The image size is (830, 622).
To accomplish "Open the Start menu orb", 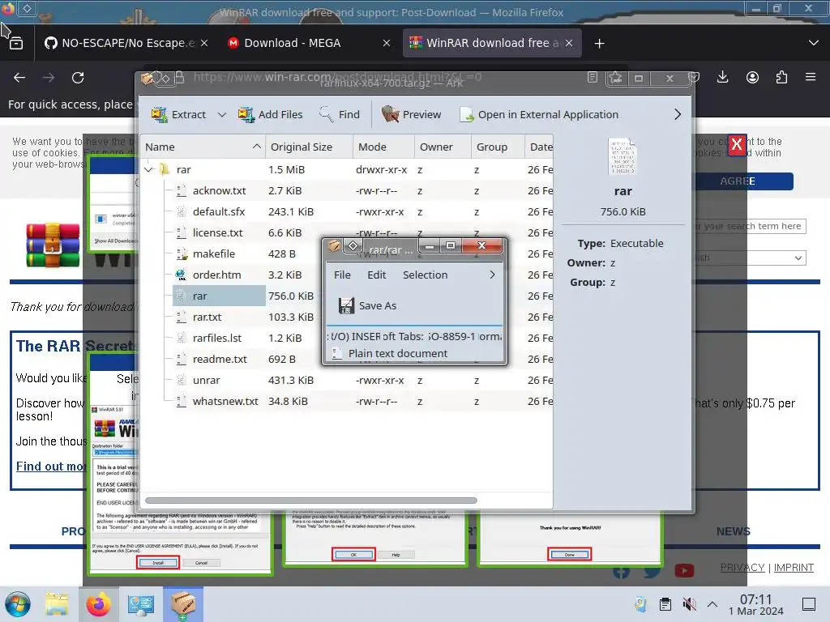I will point(18,604).
